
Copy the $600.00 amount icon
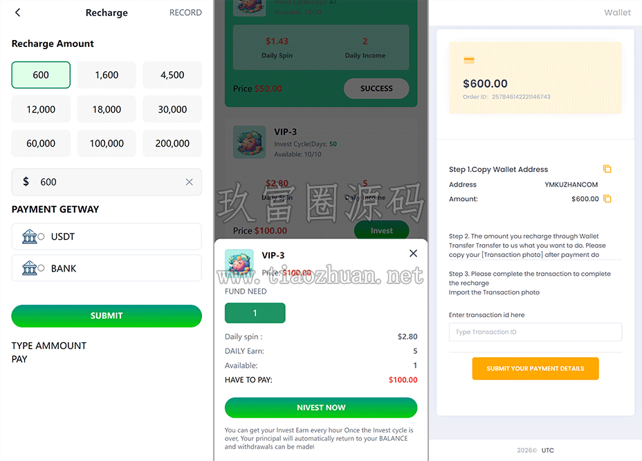607,199
